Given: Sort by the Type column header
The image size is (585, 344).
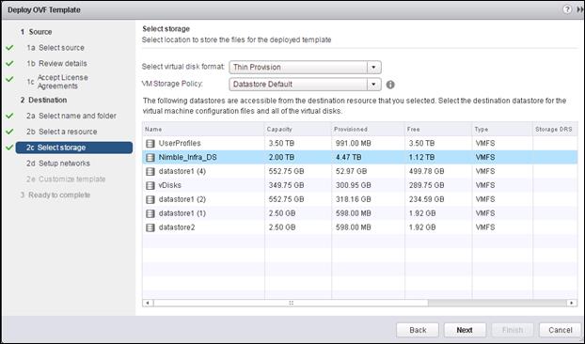Looking at the screenshot, I should pyautogui.click(x=502, y=129).
